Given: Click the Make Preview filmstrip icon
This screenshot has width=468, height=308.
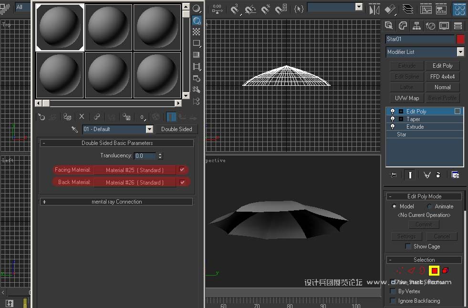Looking at the screenshot, I should [x=196, y=66].
